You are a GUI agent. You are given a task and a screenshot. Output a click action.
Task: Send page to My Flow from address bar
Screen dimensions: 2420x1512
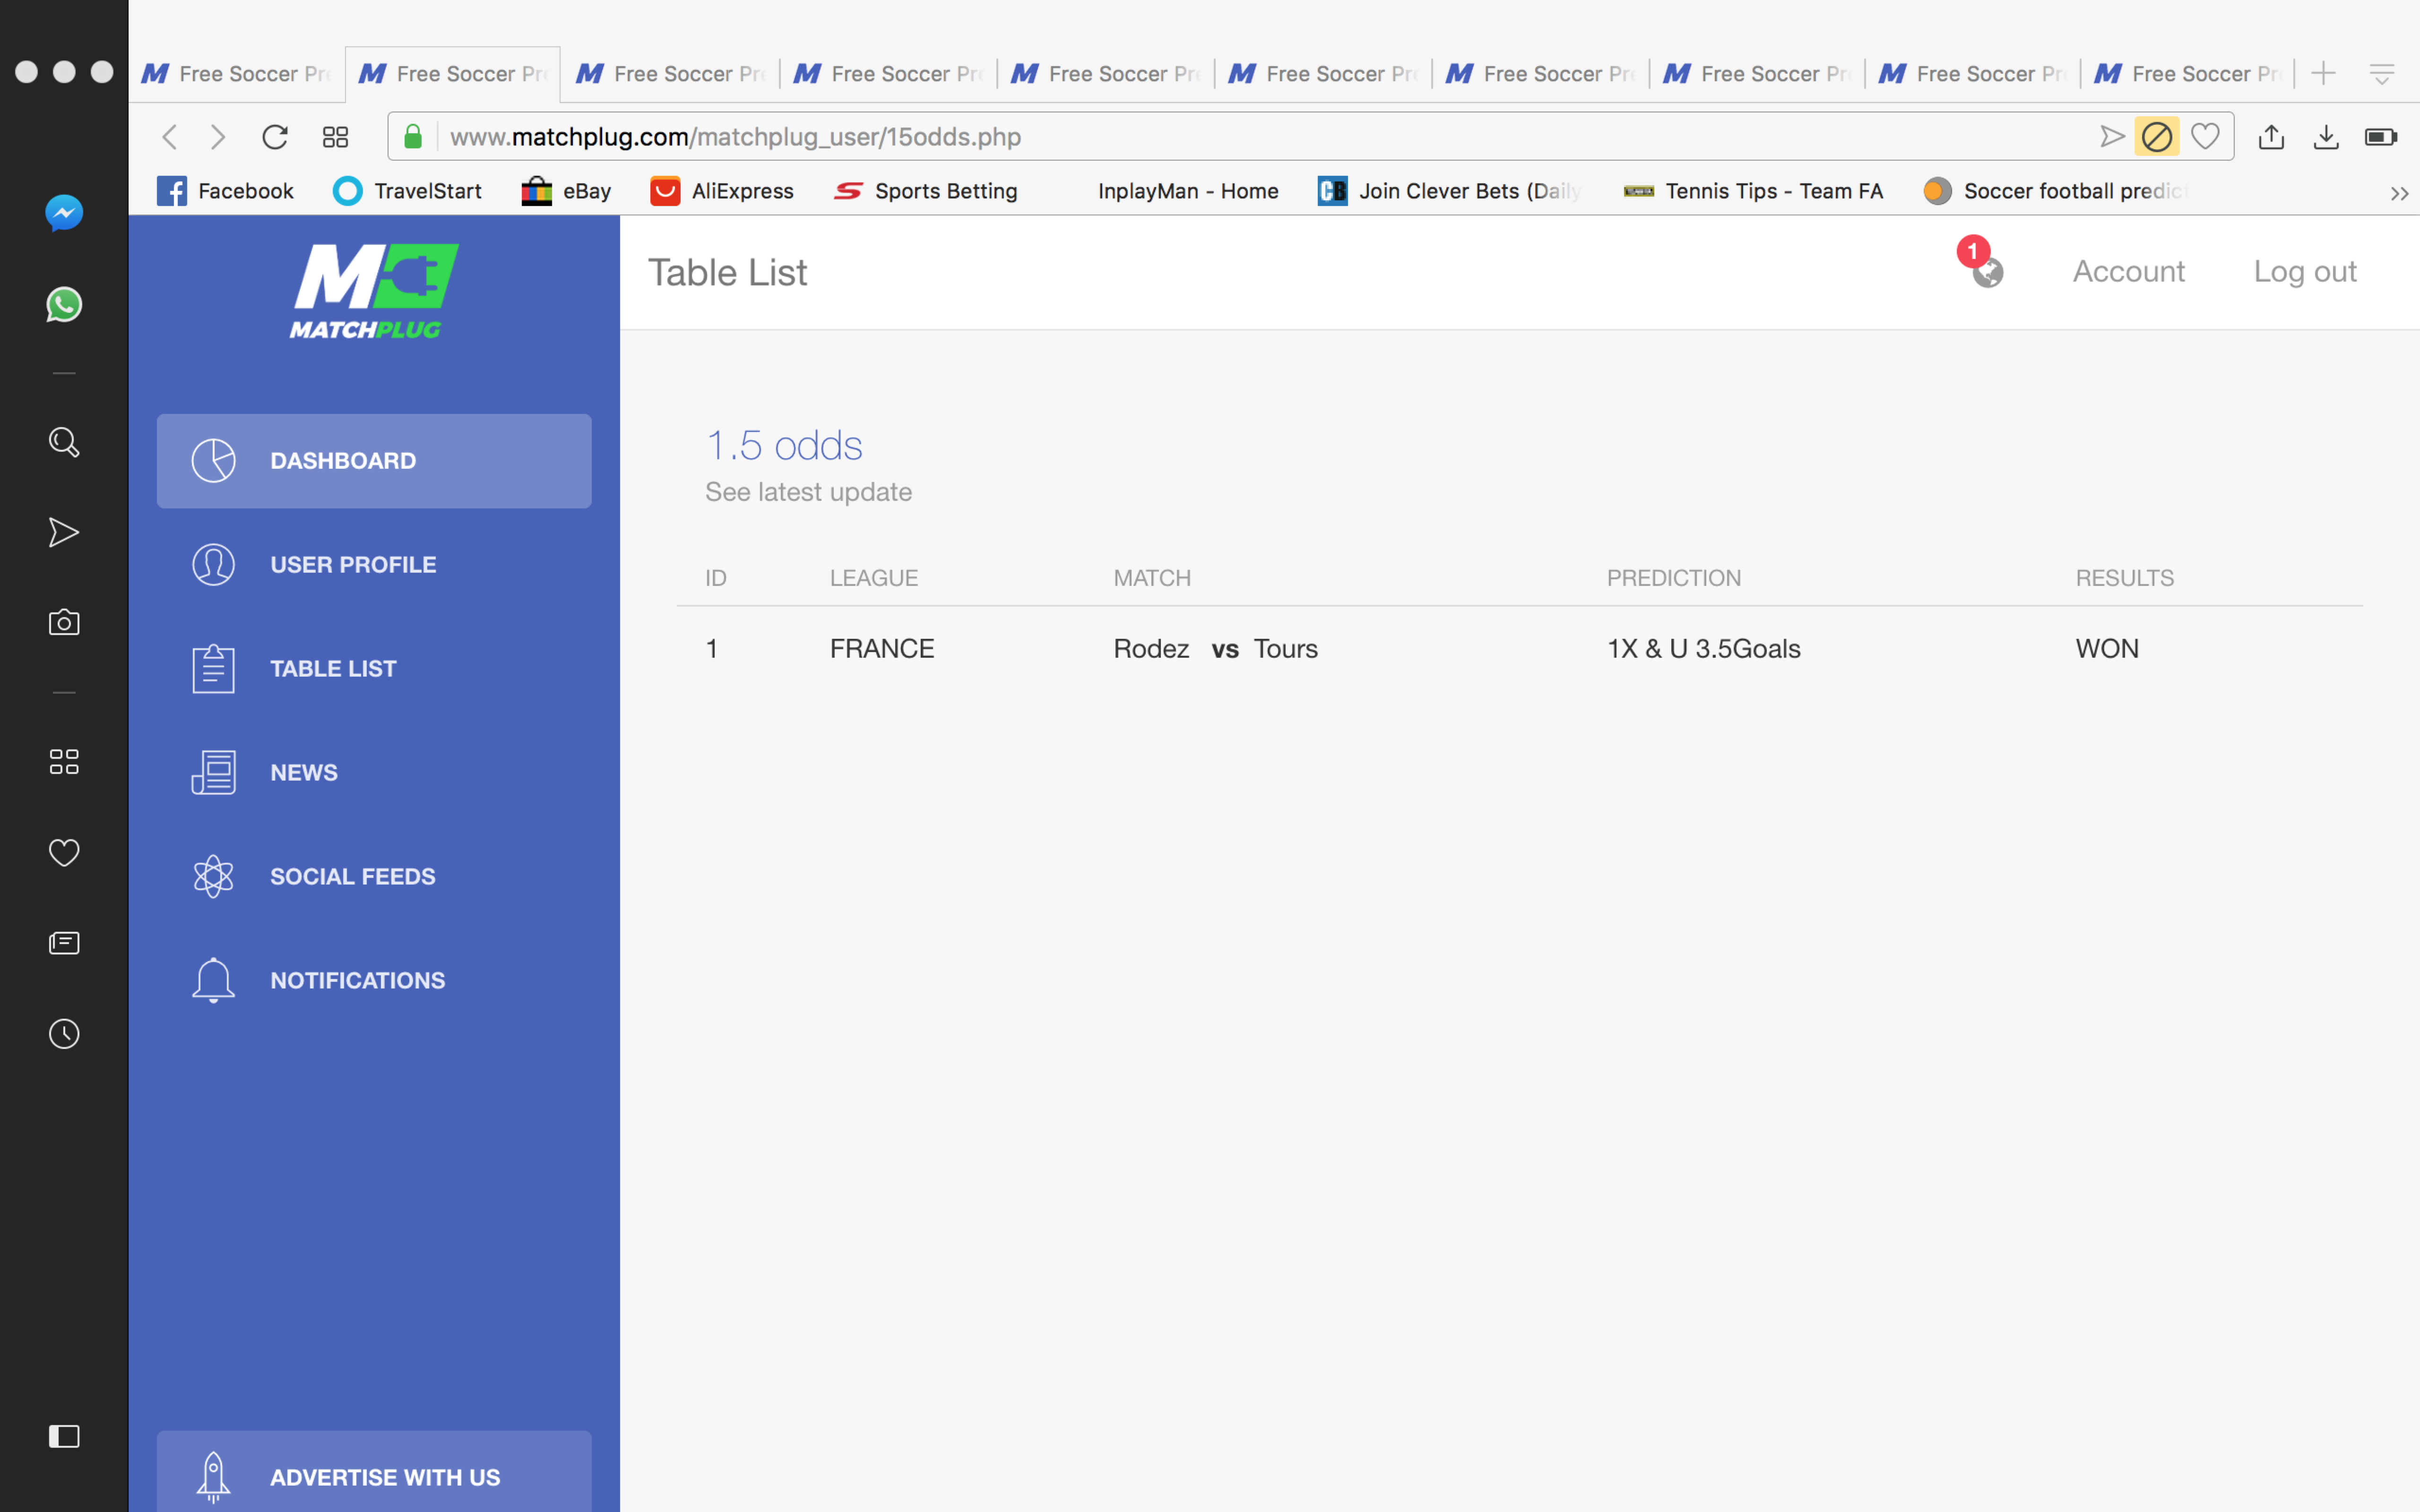pos(2112,137)
